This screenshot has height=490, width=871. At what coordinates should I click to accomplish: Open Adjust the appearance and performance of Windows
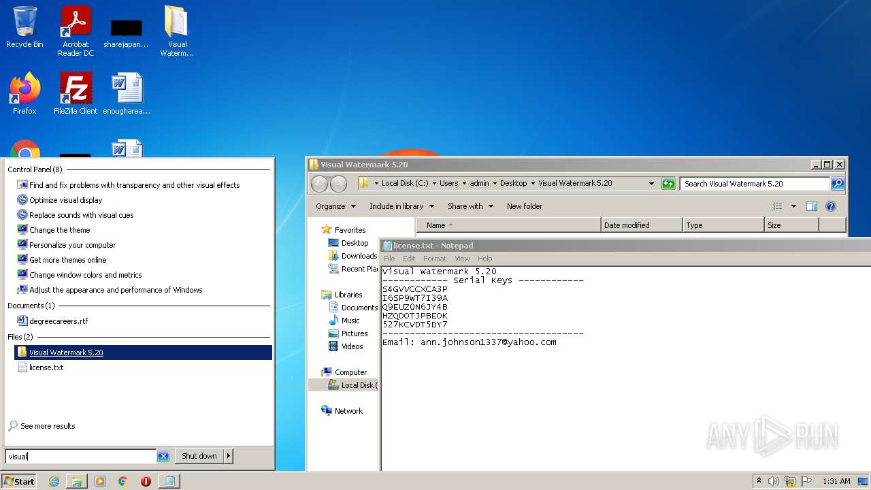[x=116, y=290]
